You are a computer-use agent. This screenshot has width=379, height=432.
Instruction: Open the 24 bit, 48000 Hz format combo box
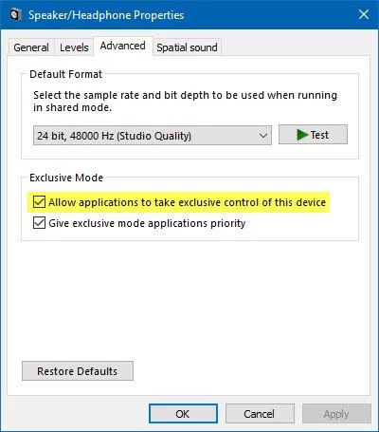(153, 136)
